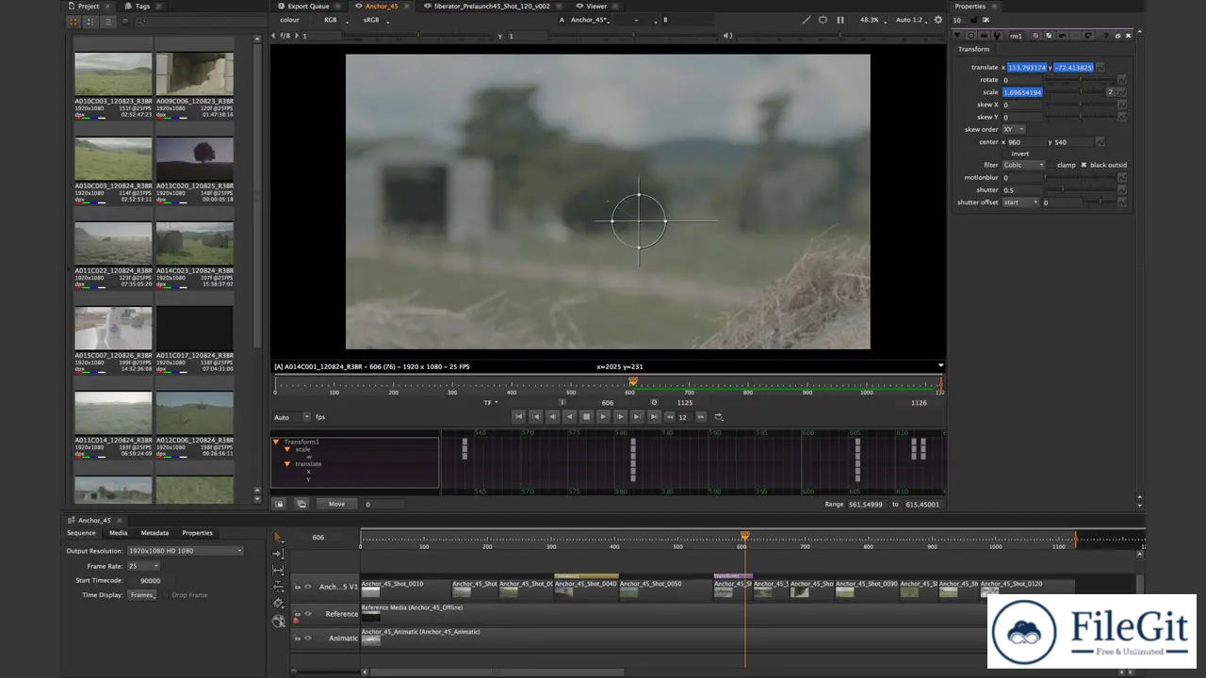Open the Metadata tab in sequence panel
The width and height of the screenshot is (1206, 678).
155,533
